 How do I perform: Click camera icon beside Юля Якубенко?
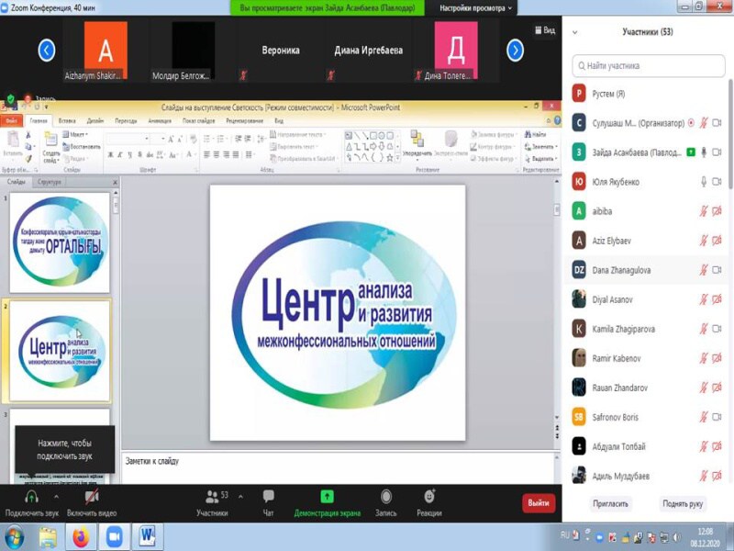click(x=717, y=182)
